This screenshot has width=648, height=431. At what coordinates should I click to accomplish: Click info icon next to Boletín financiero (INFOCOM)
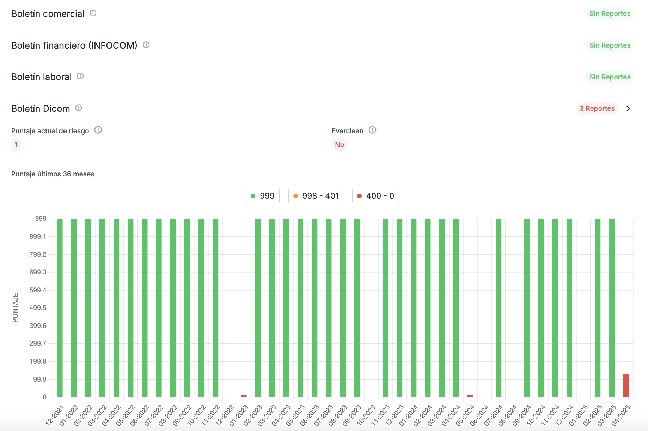(x=146, y=45)
